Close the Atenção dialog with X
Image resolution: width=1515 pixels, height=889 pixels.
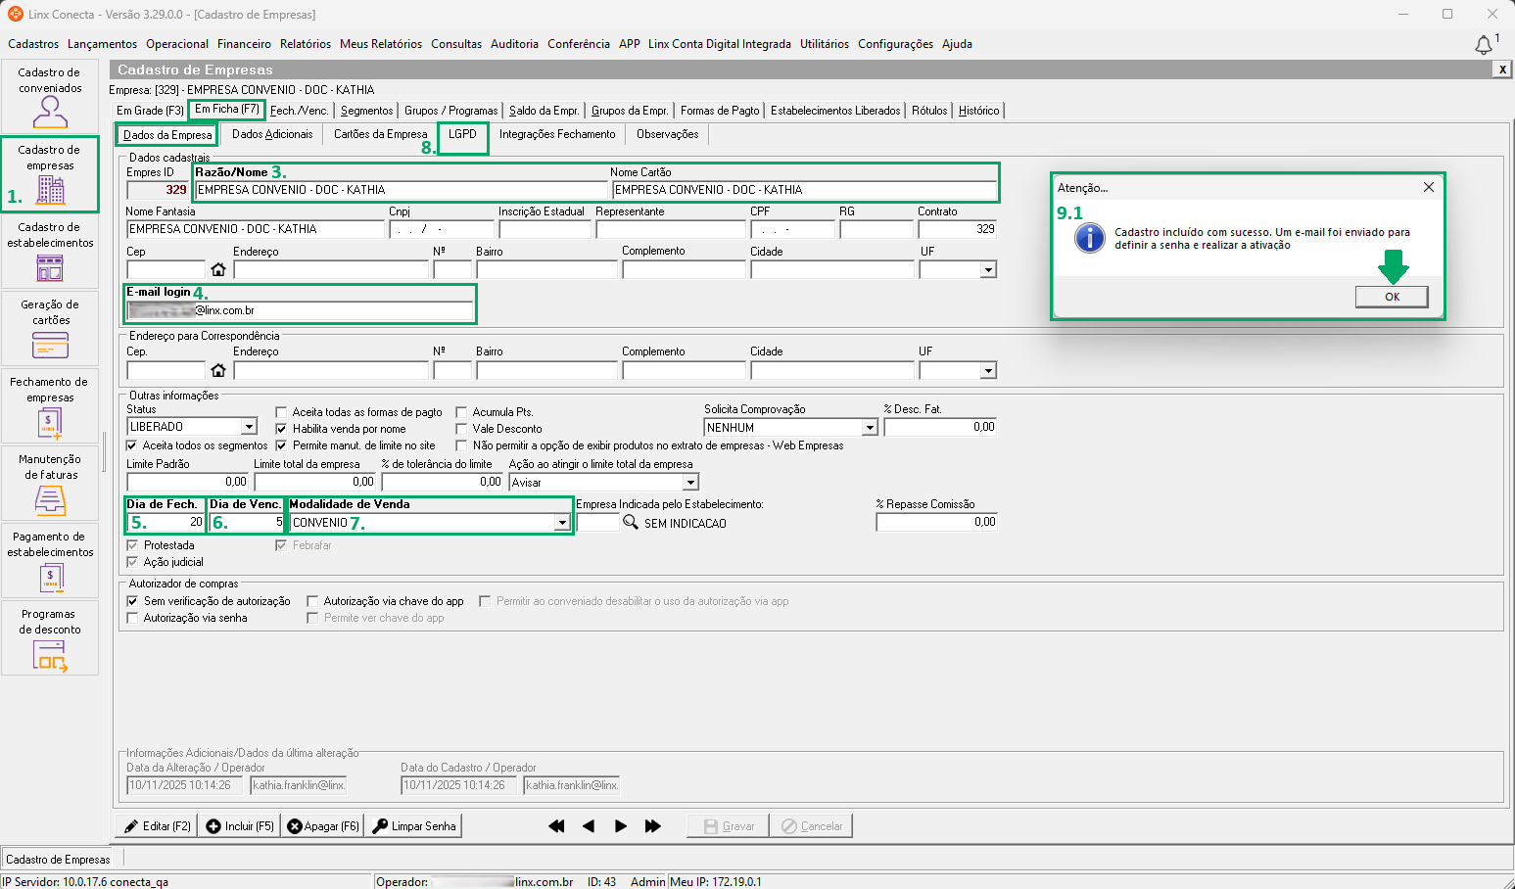click(x=1429, y=187)
